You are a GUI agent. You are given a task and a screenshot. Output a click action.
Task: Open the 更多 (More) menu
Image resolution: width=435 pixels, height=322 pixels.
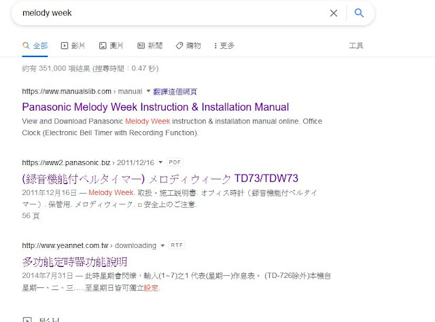[224, 46]
